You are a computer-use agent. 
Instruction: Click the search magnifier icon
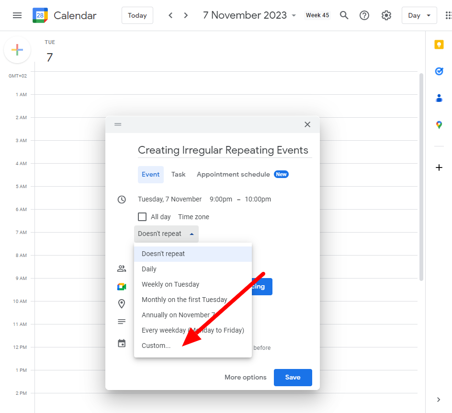[344, 15]
